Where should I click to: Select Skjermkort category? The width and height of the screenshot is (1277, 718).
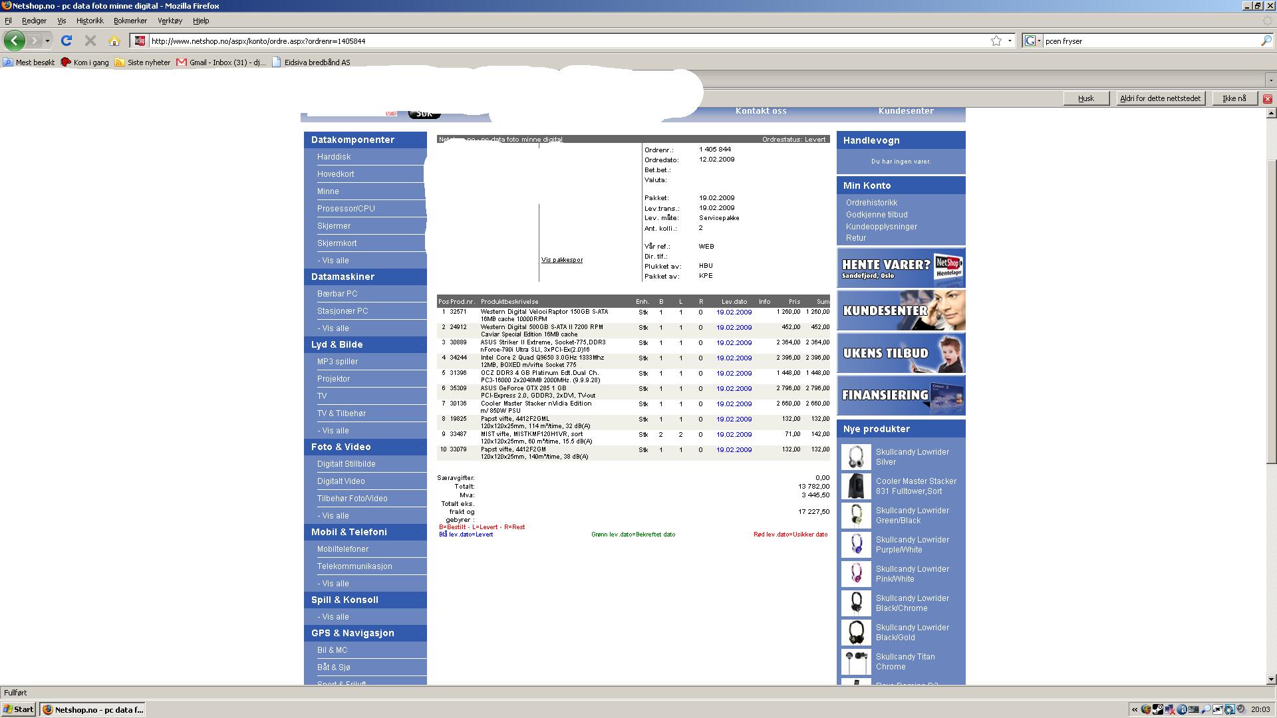[x=337, y=243]
